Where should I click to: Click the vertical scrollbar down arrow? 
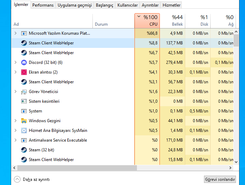[x=236, y=162]
